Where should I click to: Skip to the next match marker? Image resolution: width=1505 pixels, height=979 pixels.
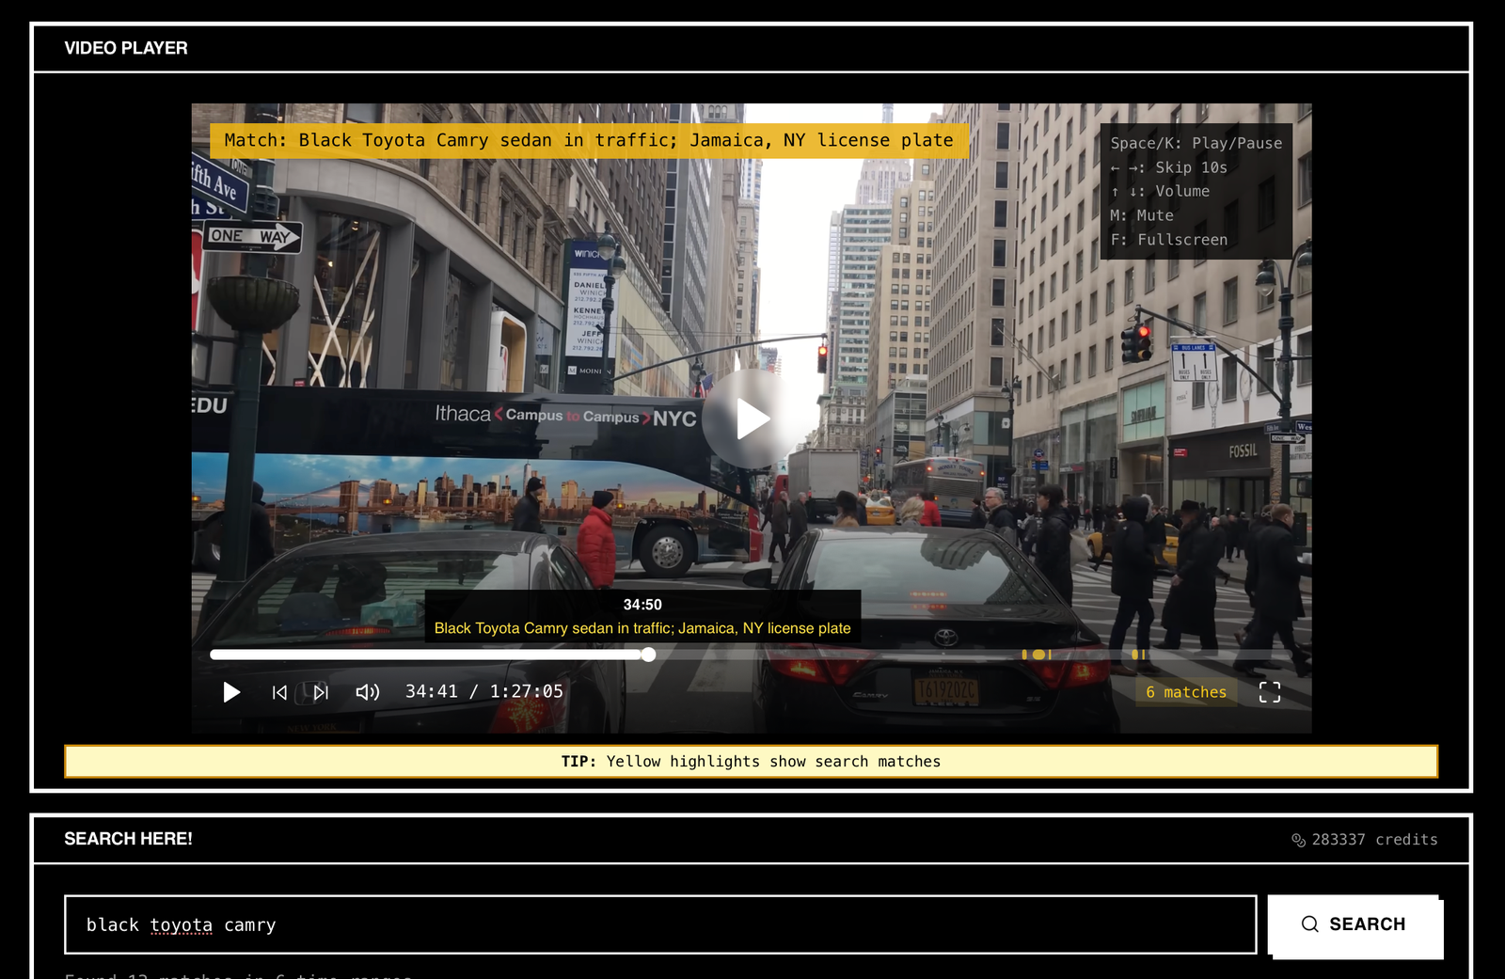tap(321, 692)
